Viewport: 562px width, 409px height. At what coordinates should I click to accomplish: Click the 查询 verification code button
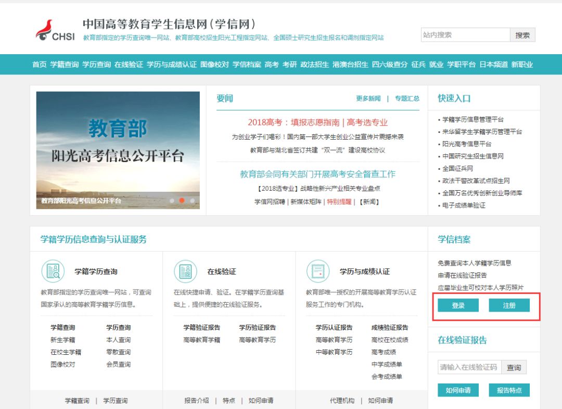point(514,367)
